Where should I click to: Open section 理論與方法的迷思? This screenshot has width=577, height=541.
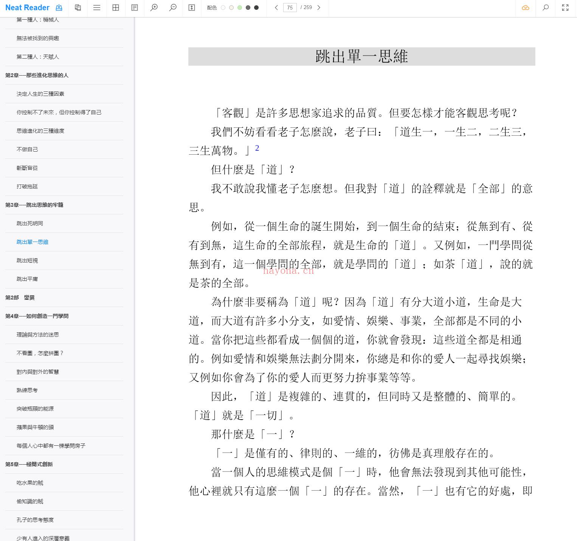[x=38, y=335]
